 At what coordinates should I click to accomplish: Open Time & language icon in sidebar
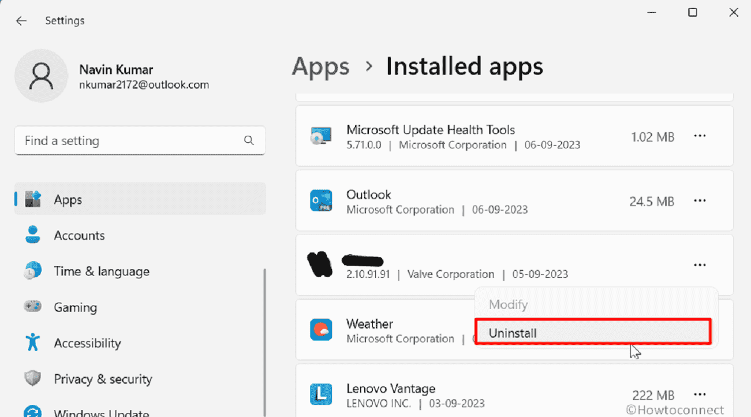[x=32, y=271]
